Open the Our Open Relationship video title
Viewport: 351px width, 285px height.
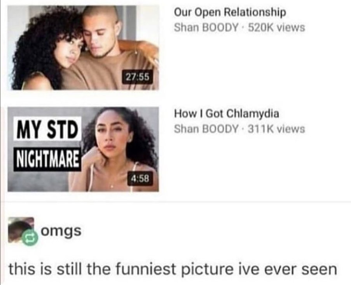pyautogui.click(x=230, y=13)
